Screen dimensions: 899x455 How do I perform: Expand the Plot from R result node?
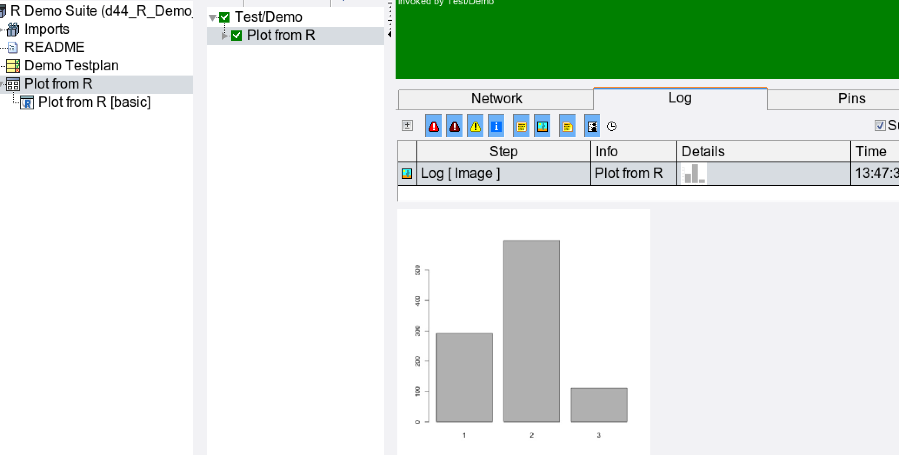(224, 36)
